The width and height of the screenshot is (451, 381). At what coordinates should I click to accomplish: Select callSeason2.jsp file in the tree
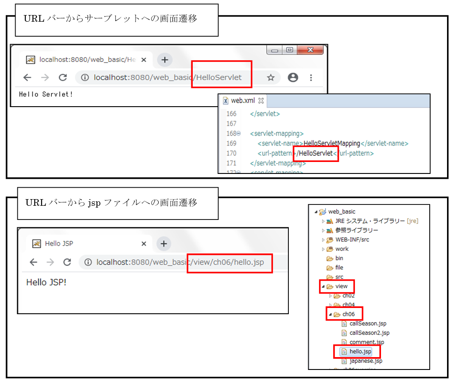click(369, 333)
